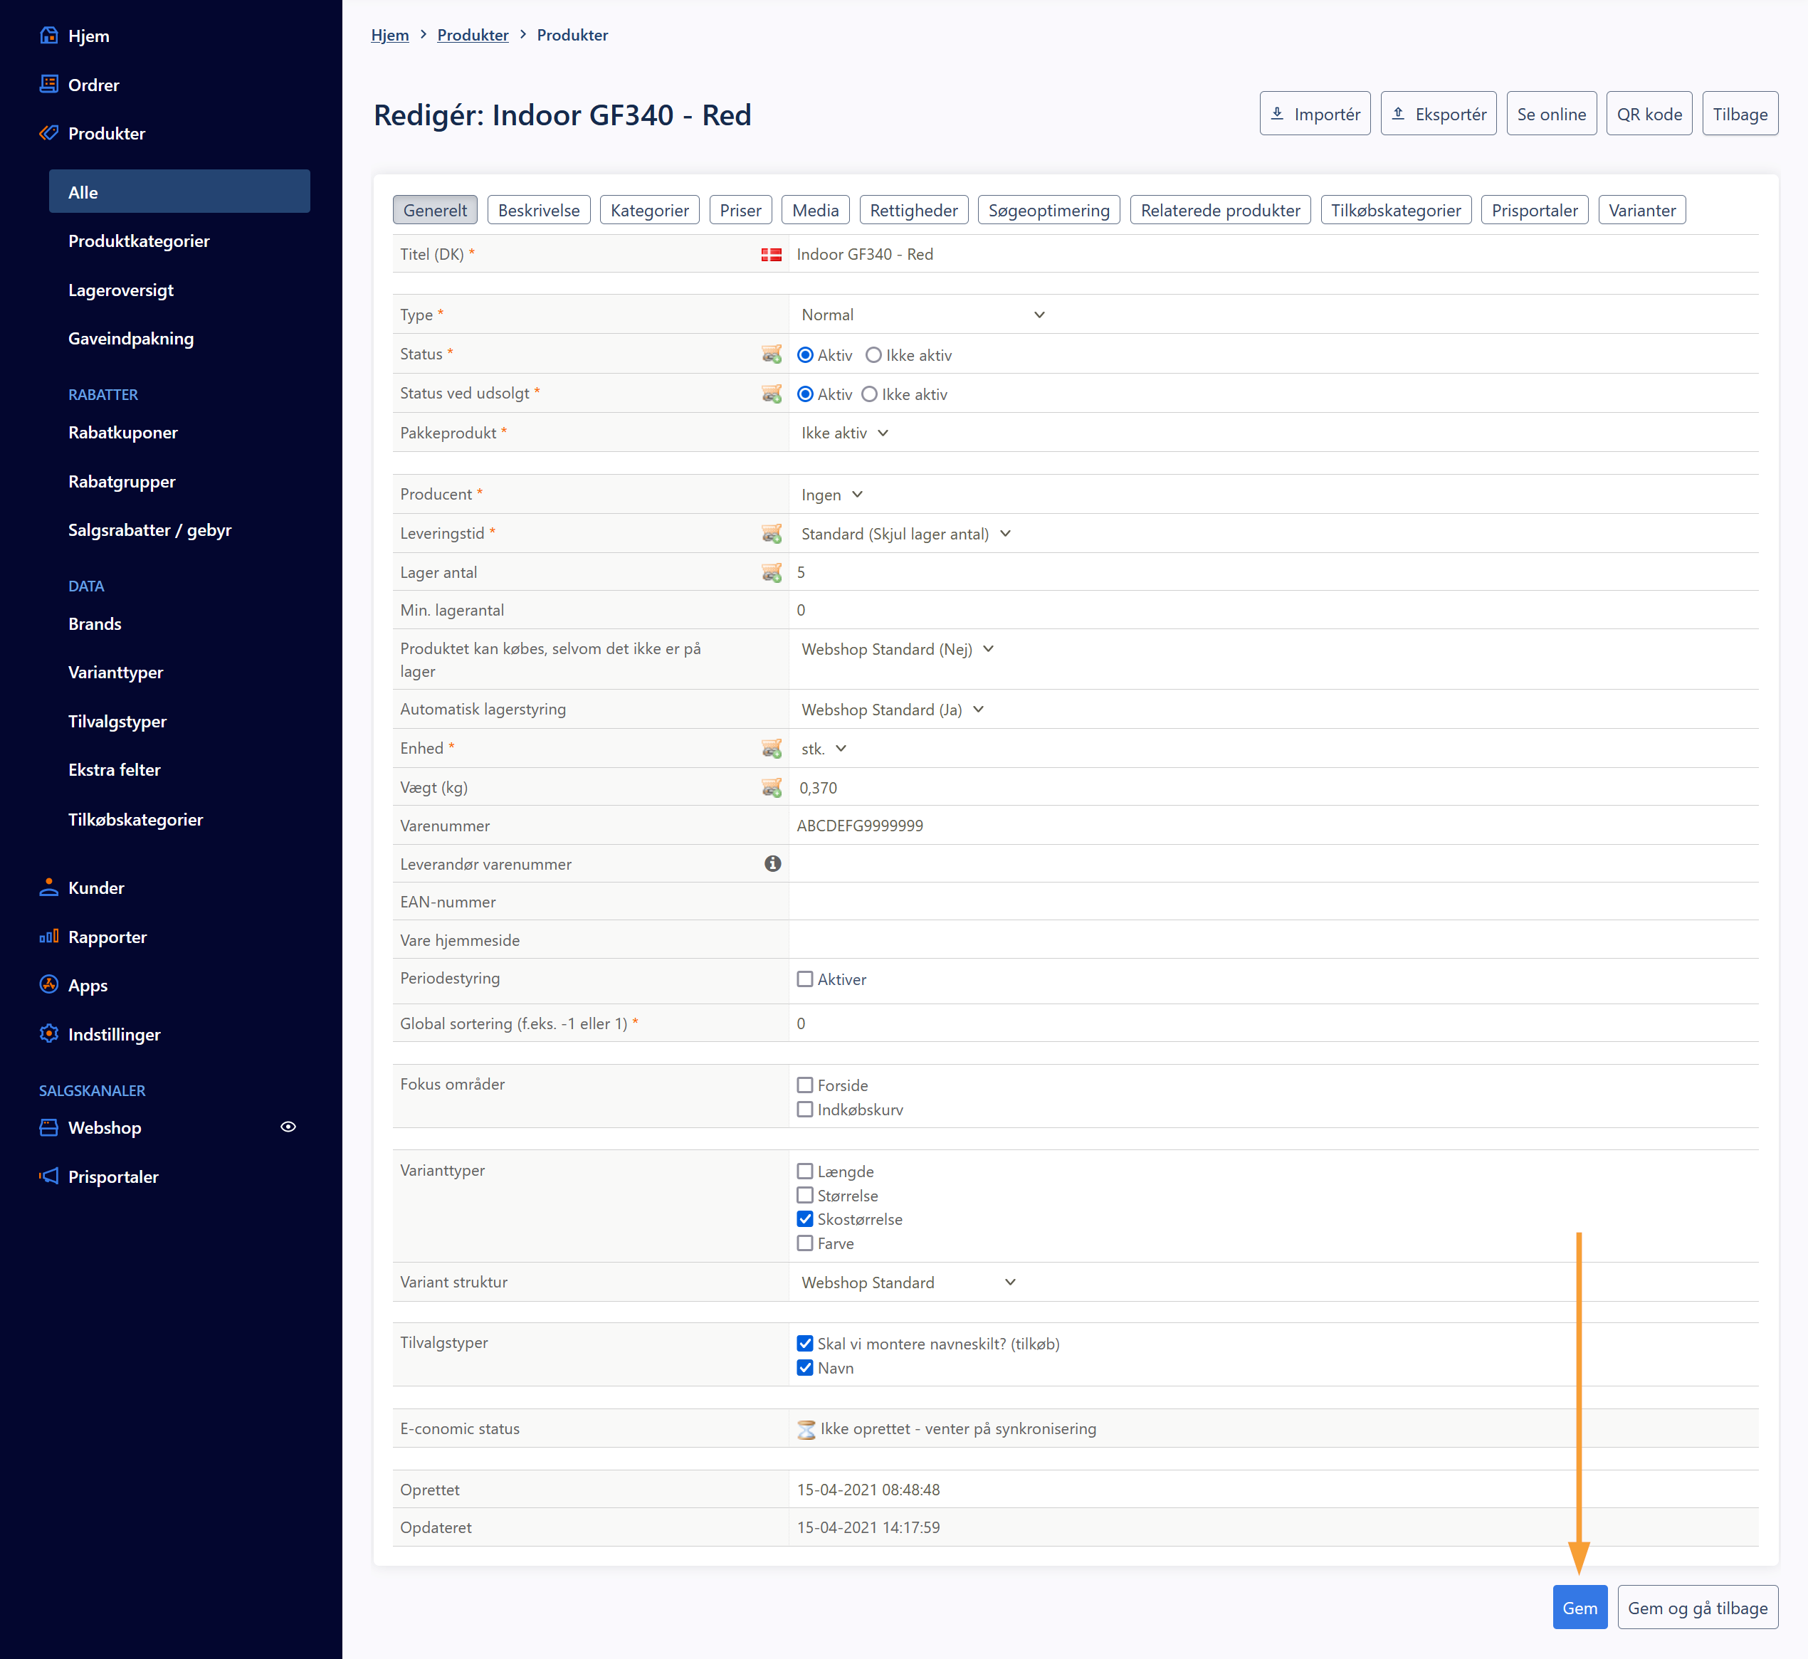The image size is (1808, 1659).
Task: Open the Type dropdown showing Normal
Action: tap(923, 315)
